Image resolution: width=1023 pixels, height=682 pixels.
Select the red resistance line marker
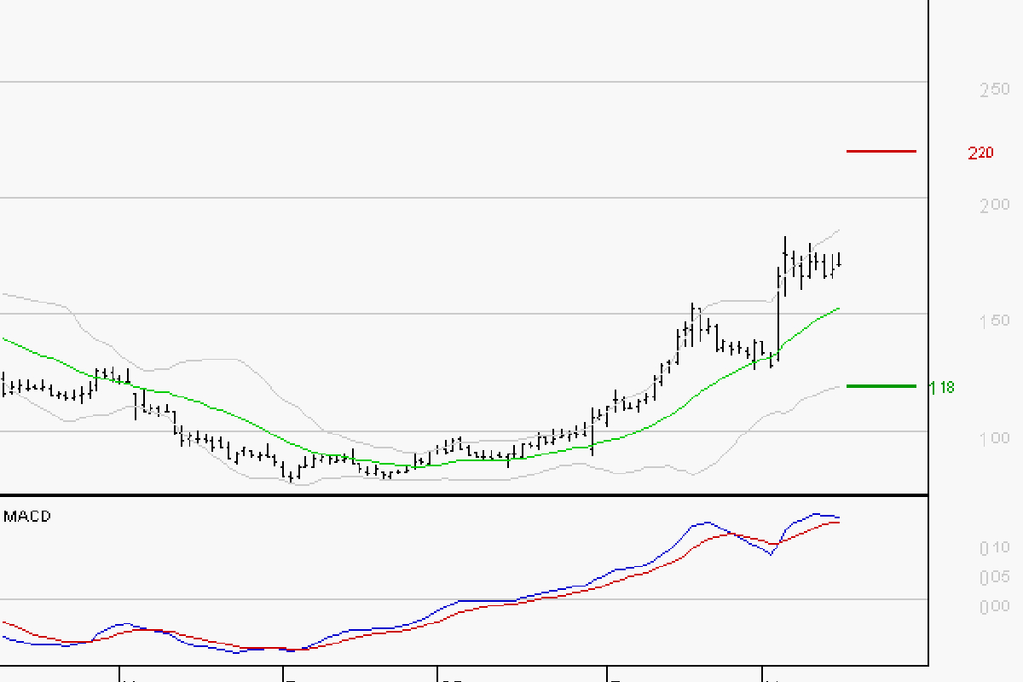click(881, 151)
